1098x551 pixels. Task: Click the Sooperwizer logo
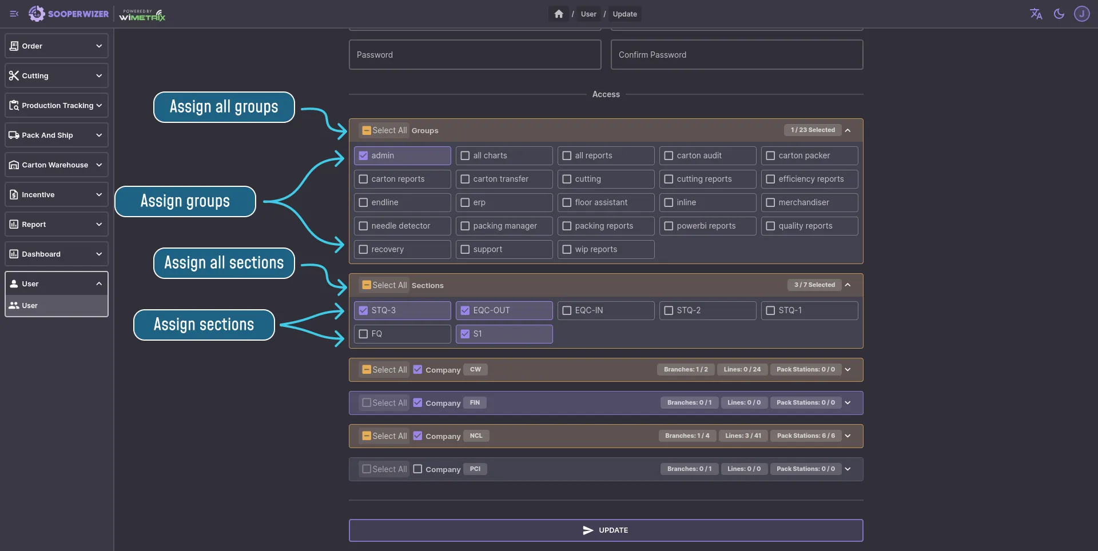(x=69, y=14)
